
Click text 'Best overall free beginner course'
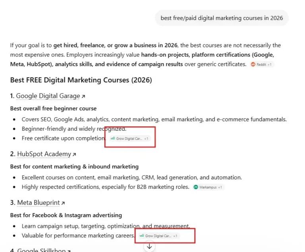click(x=53, y=109)
